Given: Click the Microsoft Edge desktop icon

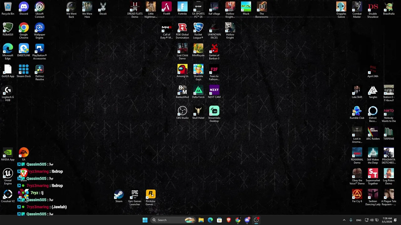Looking at the screenshot, I should point(8,52).
